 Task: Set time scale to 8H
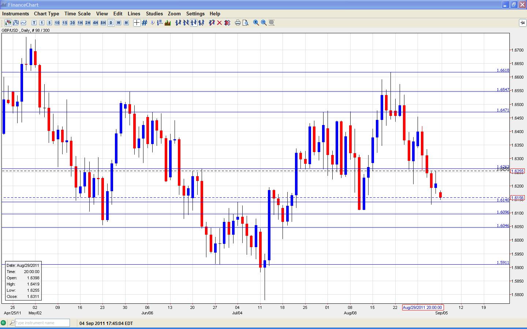coord(103,23)
